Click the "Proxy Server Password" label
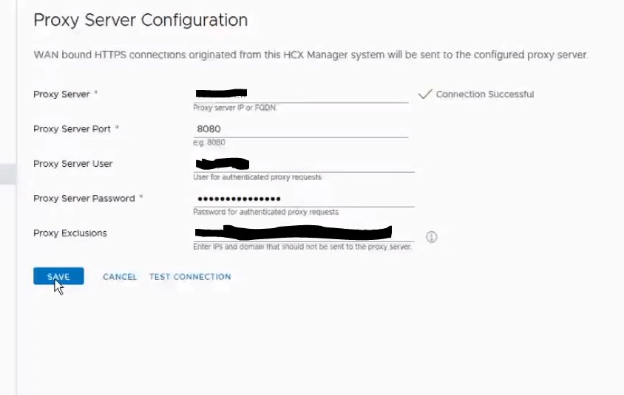 [x=85, y=199]
